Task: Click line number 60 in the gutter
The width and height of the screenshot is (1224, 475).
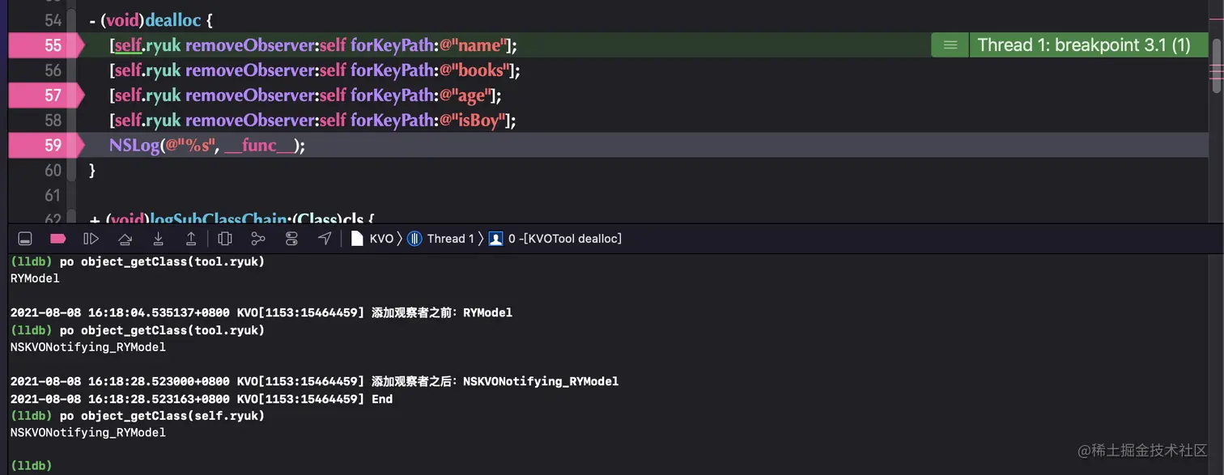Action: click(53, 171)
